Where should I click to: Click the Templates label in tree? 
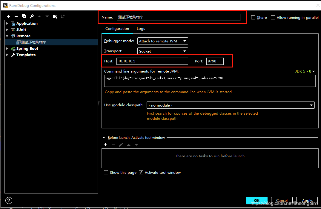[x=26, y=55]
